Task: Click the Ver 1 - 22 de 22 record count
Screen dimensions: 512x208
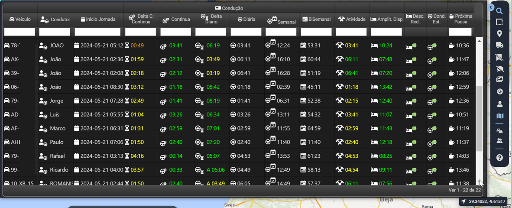Action: click(465, 190)
